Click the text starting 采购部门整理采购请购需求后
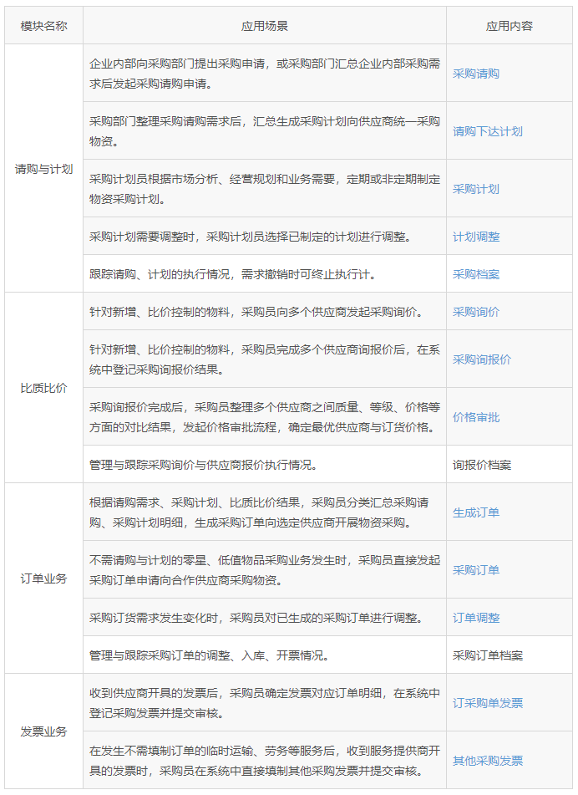The height and width of the screenshot is (795, 578). point(265,131)
